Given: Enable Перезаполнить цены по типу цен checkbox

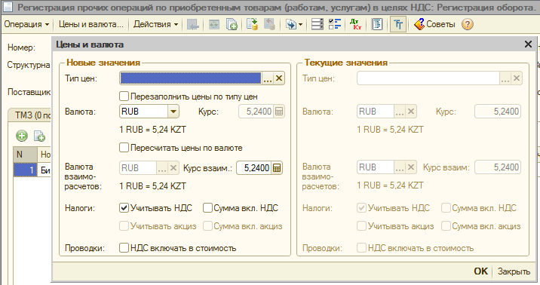Looking at the screenshot, I should click(x=124, y=97).
